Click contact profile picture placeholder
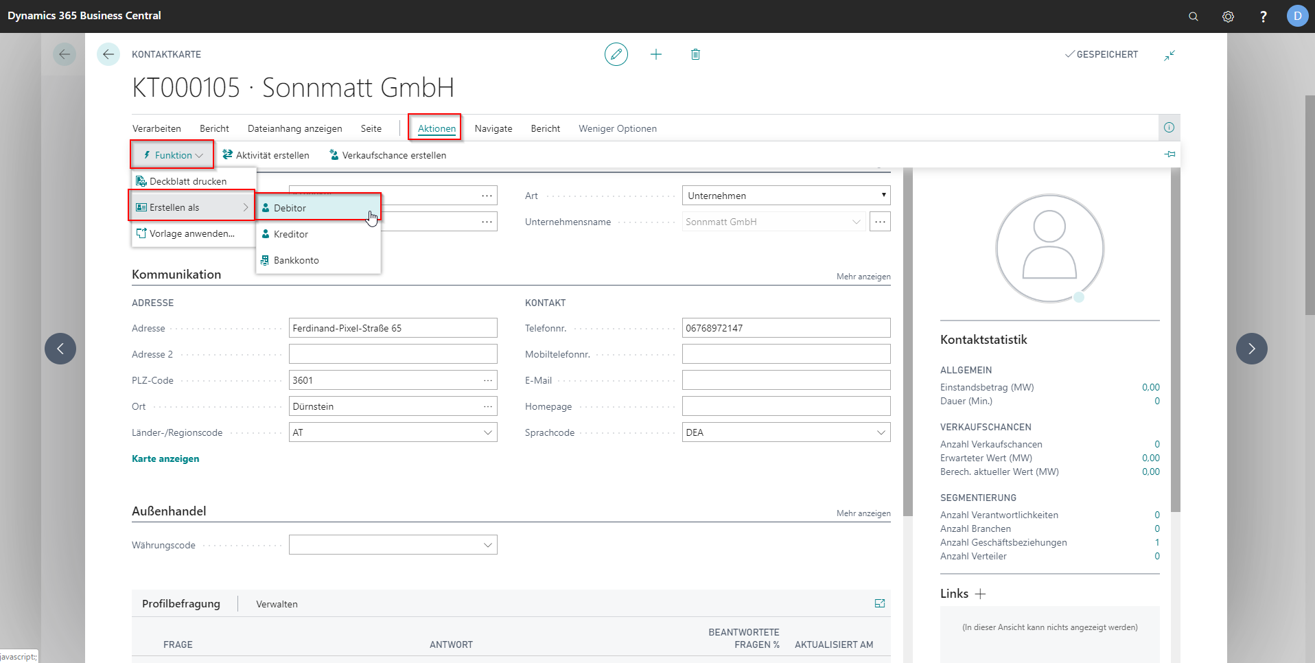 1049,248
